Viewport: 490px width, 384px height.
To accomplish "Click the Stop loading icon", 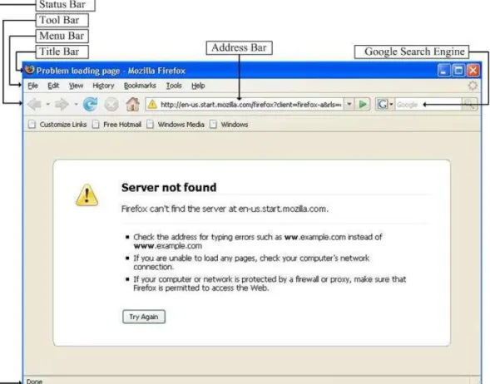I will point(111,105).
